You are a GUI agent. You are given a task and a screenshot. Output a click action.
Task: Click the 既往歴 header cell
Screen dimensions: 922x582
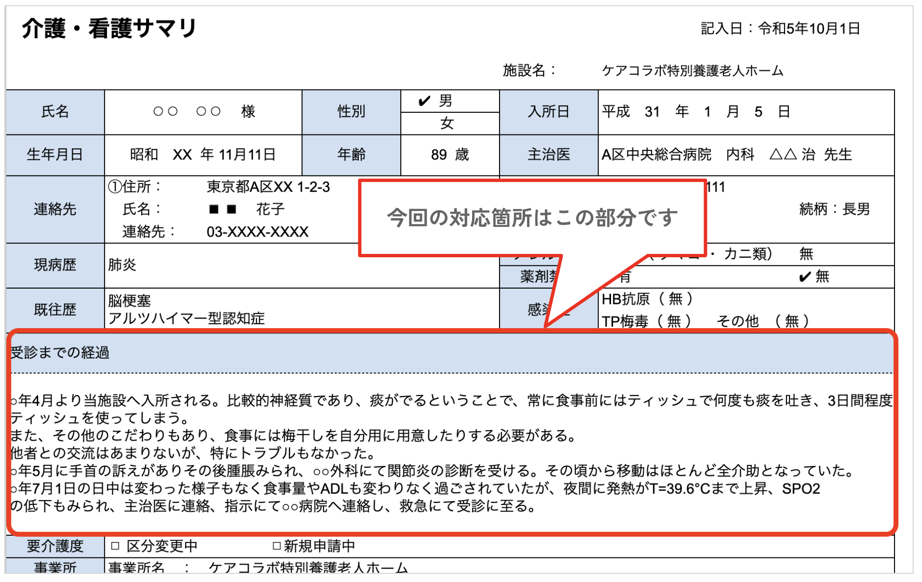click(x=55, y=309)
